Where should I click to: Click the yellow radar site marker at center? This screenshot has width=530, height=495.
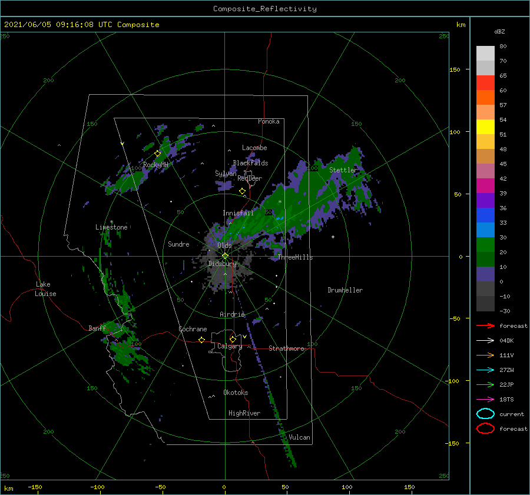[x=225, y=256]
